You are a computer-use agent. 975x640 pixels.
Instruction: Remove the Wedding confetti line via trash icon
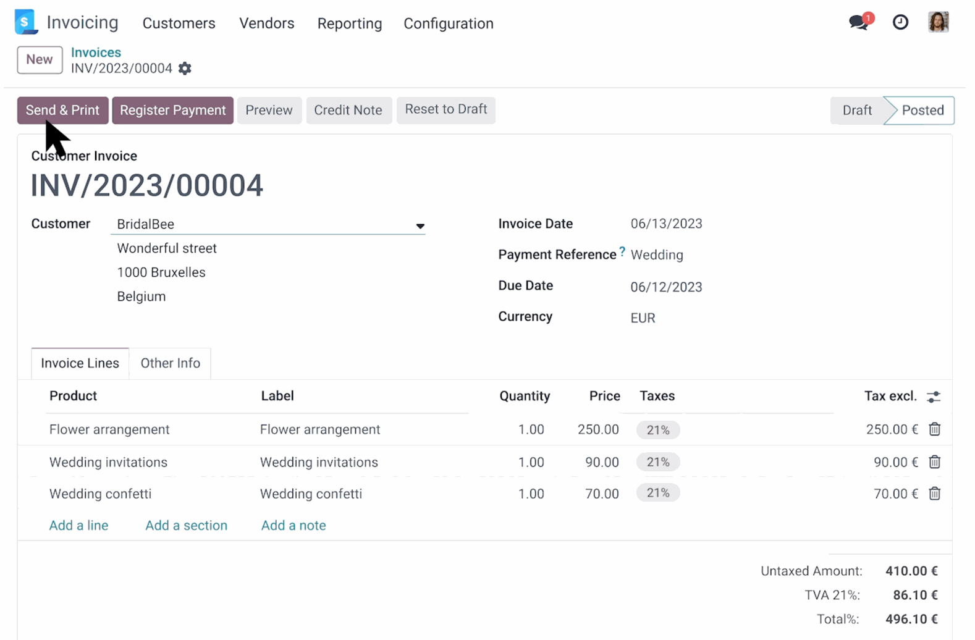click(934, 494)
